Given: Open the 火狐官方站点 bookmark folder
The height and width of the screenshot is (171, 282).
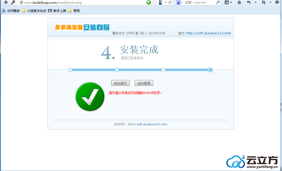Looking at the screenshot, I should (x=34, y=11).
